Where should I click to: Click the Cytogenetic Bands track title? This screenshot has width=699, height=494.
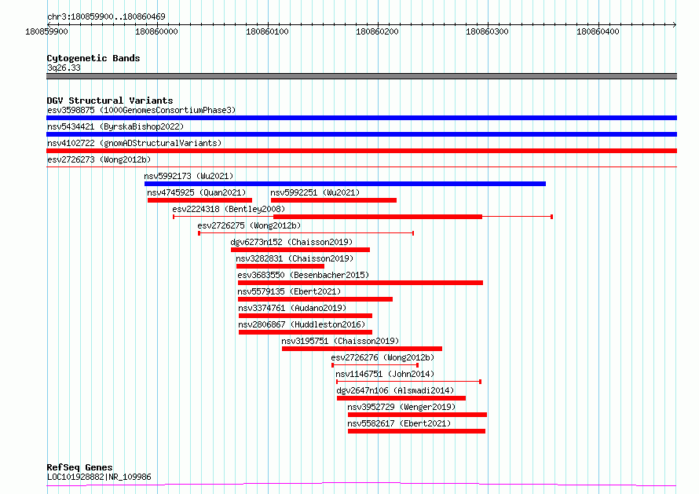tap(93, 58)
